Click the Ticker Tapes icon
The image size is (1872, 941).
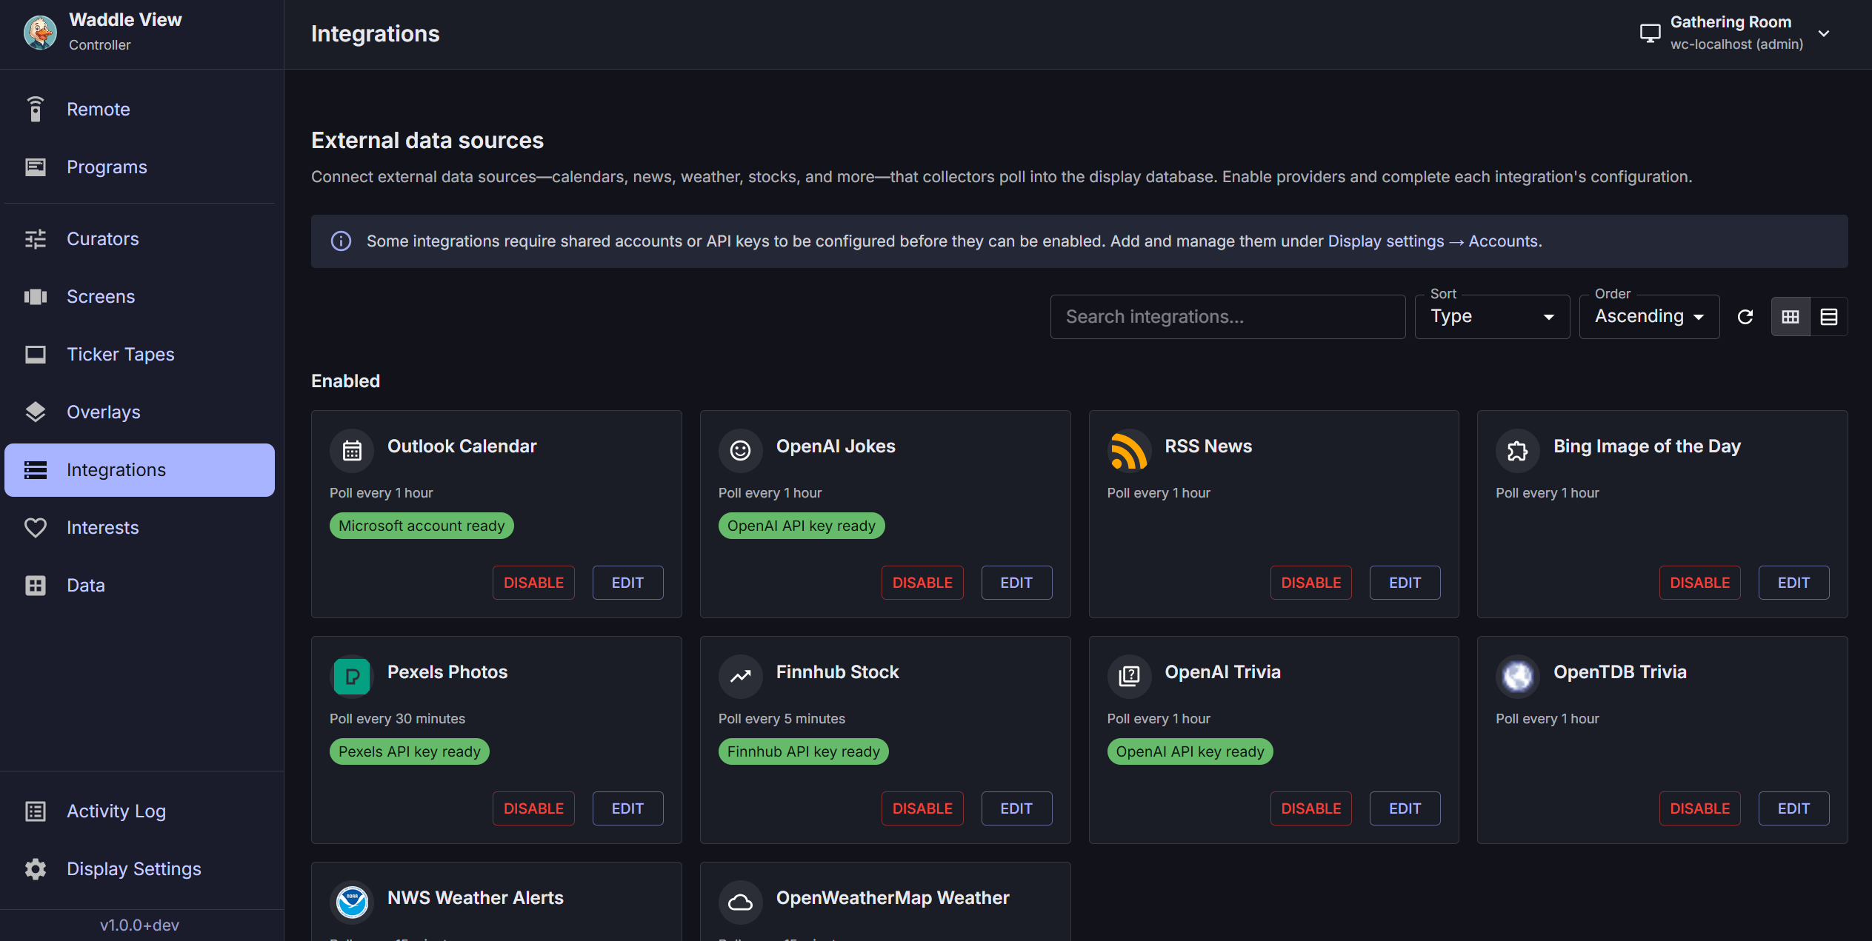tap(35, 354)
